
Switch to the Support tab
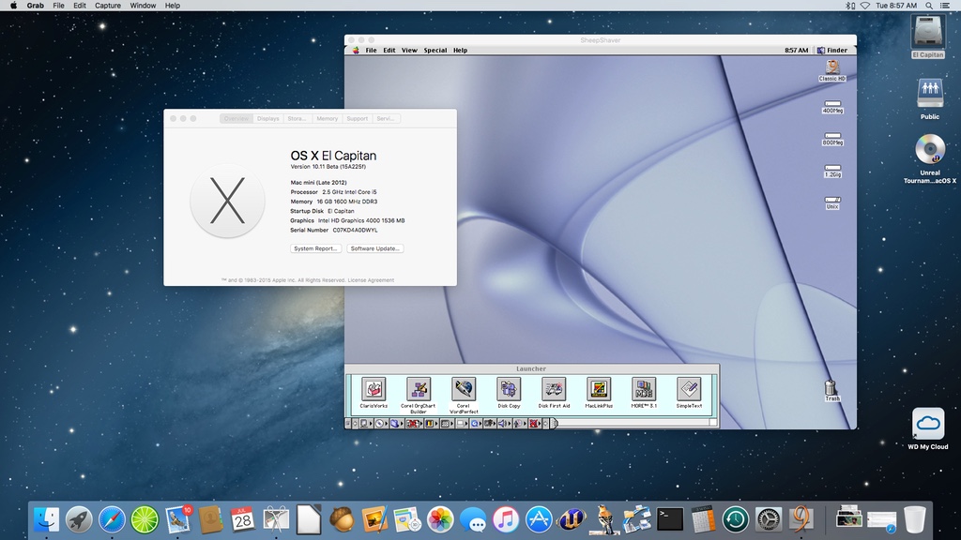[358, 119]
